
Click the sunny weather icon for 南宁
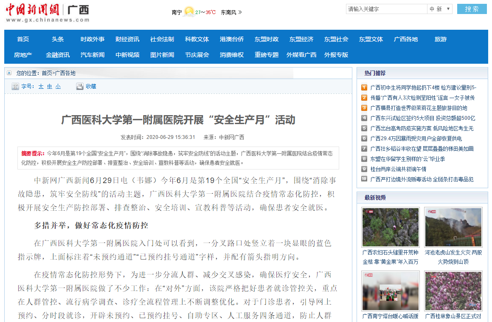point(189,12)
